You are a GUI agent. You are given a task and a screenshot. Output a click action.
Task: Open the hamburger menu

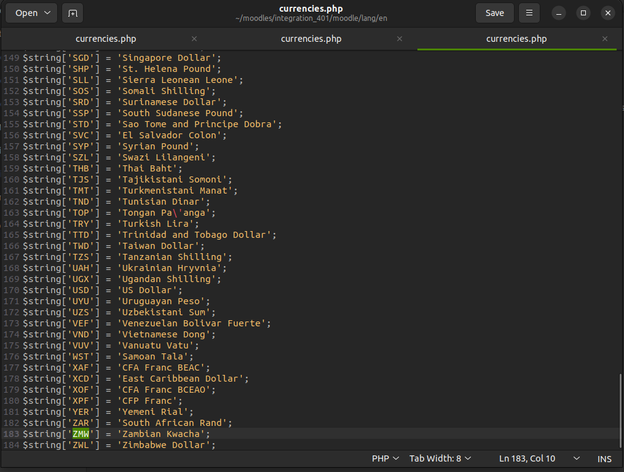coord(529,13)
